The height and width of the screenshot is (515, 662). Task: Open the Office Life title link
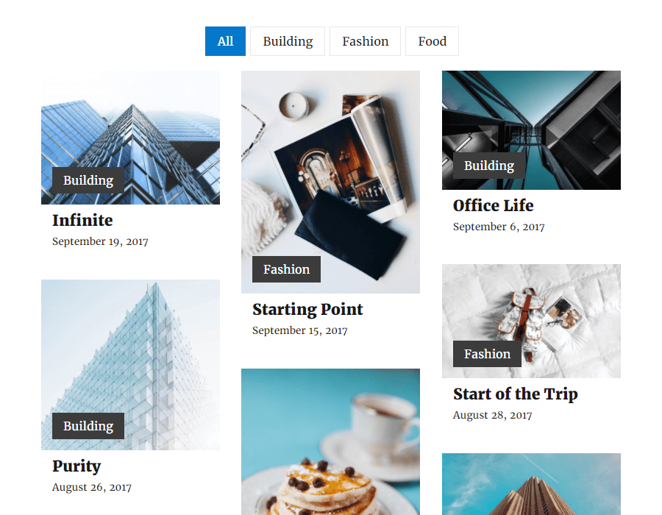[x=493, y=205]
